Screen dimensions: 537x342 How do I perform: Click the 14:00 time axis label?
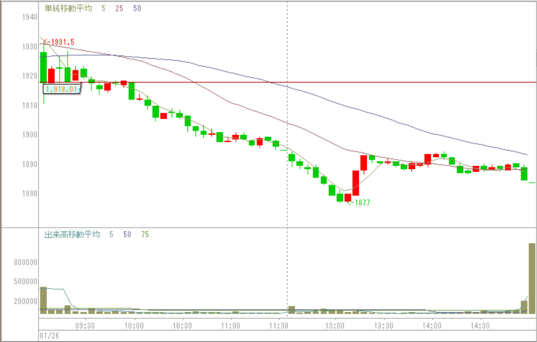pos(432,326)
